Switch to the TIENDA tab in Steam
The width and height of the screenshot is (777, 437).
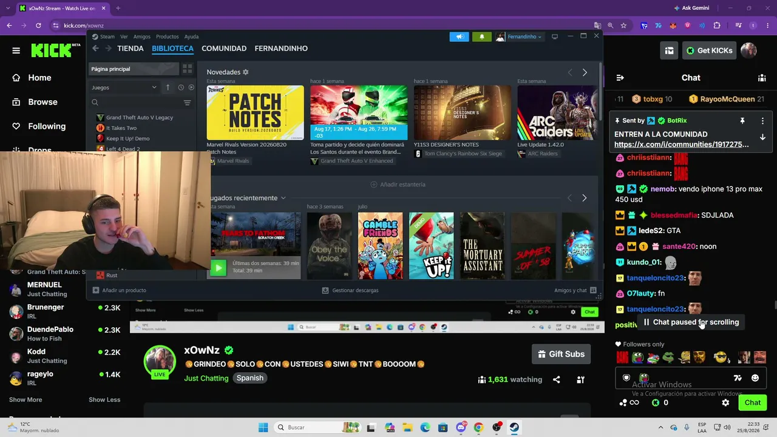[x=131, y=49]
